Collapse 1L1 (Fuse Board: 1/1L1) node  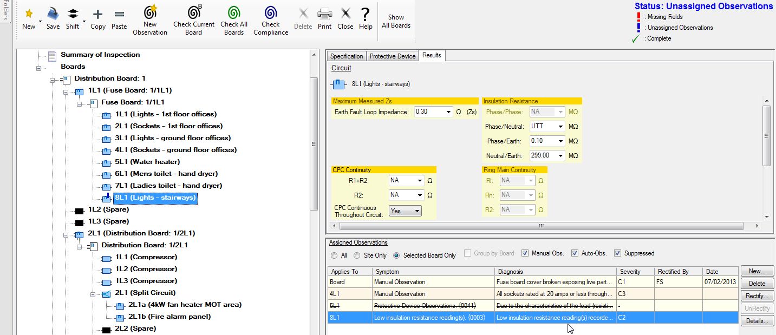pyautogui.click(x=66, y=92)
